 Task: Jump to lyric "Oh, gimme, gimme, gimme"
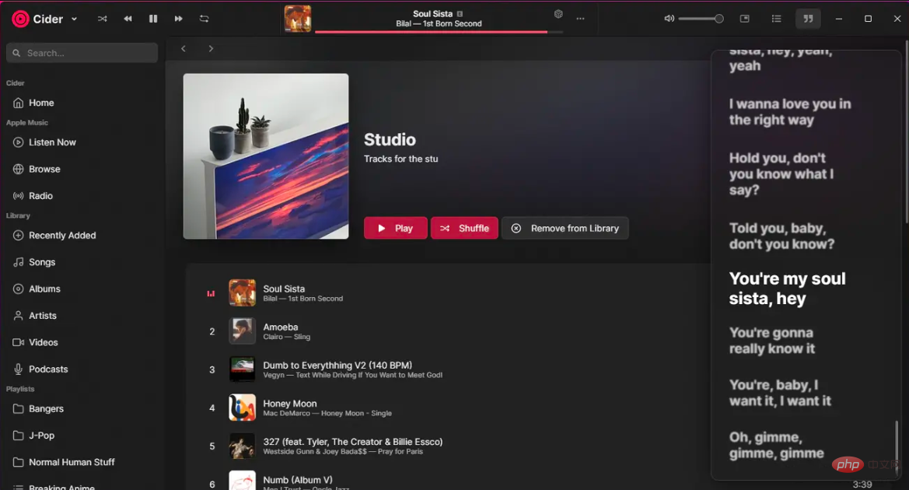(x=776, y=445)
